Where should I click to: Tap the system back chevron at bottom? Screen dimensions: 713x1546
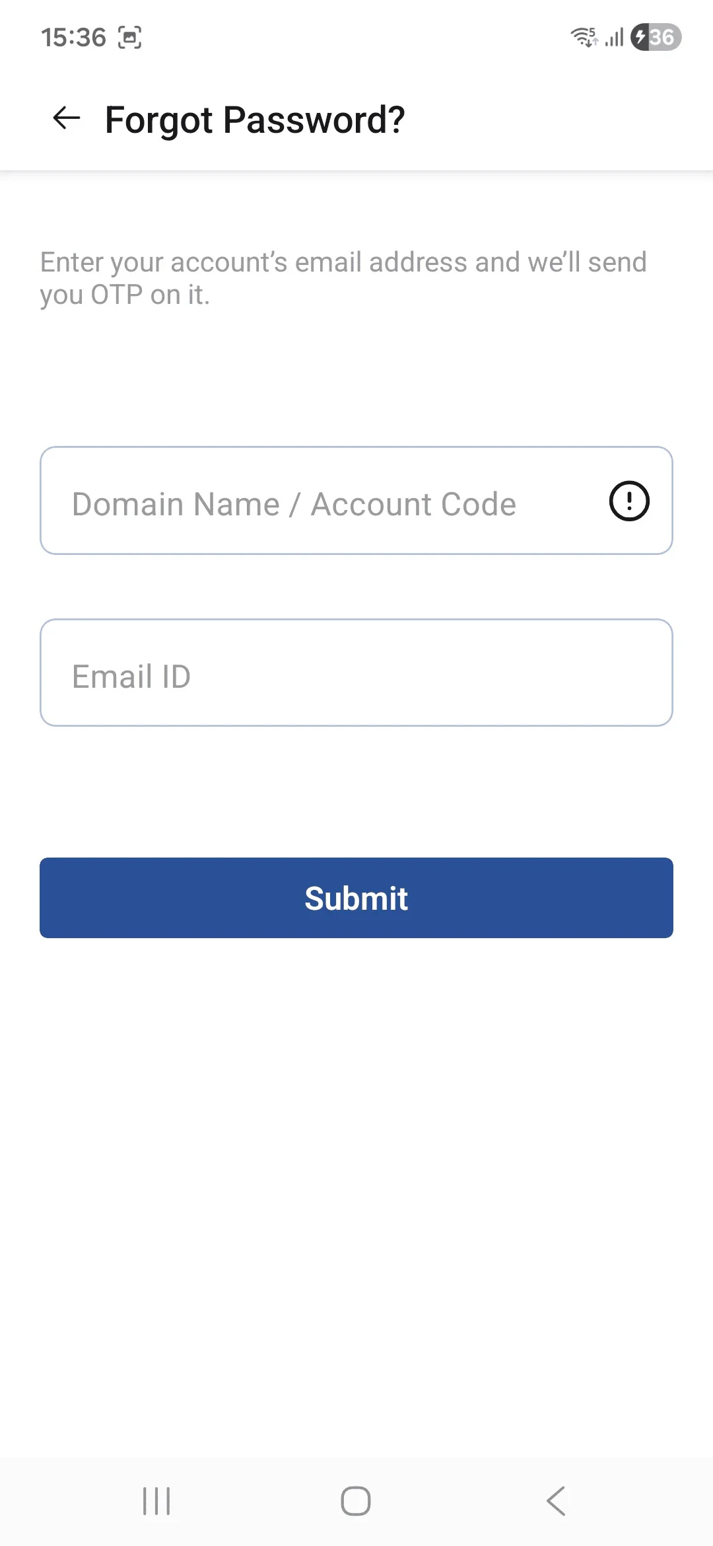pos(556,1501)
